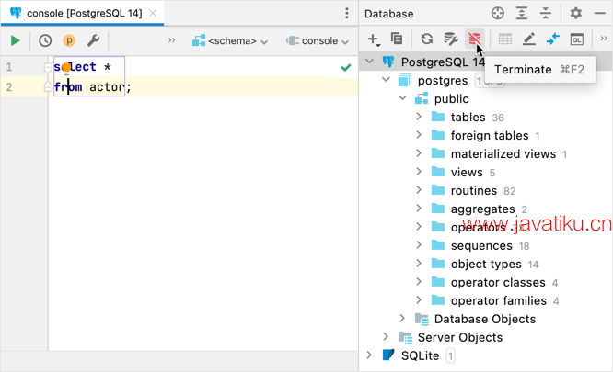Click the intention lightbulb in the editor
Image resolution: width=613 pixels, height=372 pixels.
(65, 68)
